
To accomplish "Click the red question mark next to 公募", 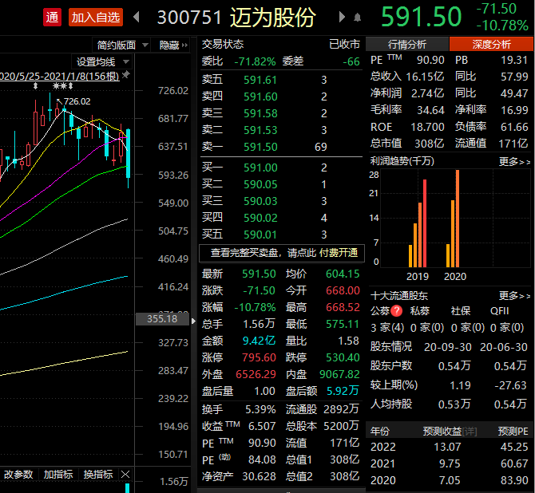I will pos(397,310).
